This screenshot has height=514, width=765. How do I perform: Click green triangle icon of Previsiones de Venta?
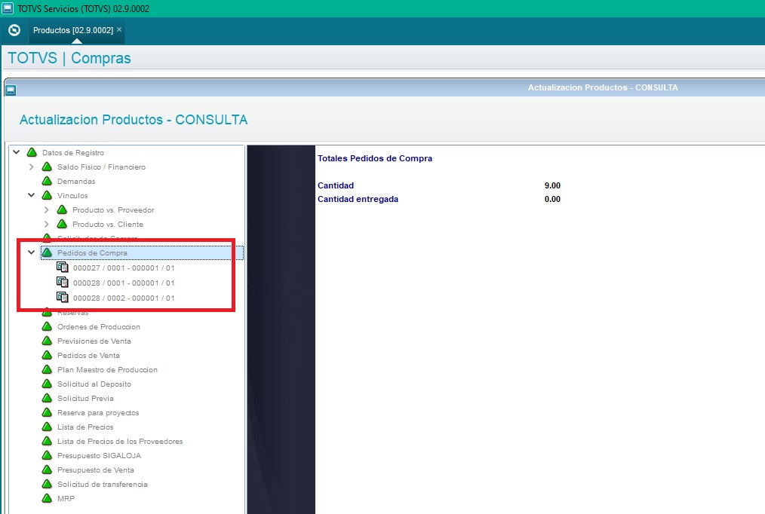(x=48, y=341)
